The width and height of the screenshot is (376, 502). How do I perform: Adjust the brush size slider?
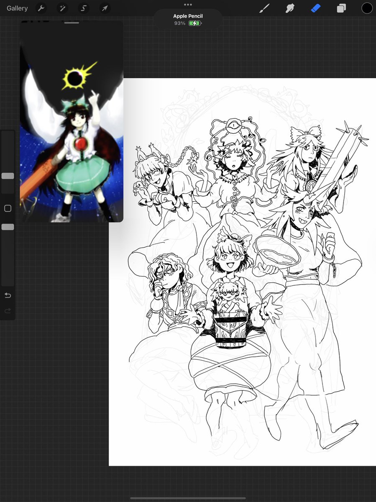pos(8,176)
